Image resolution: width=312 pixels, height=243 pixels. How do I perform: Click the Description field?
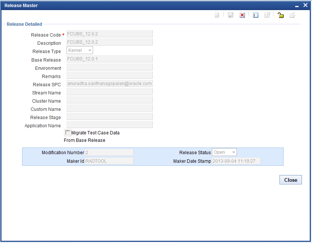click(x=109, y=42)
